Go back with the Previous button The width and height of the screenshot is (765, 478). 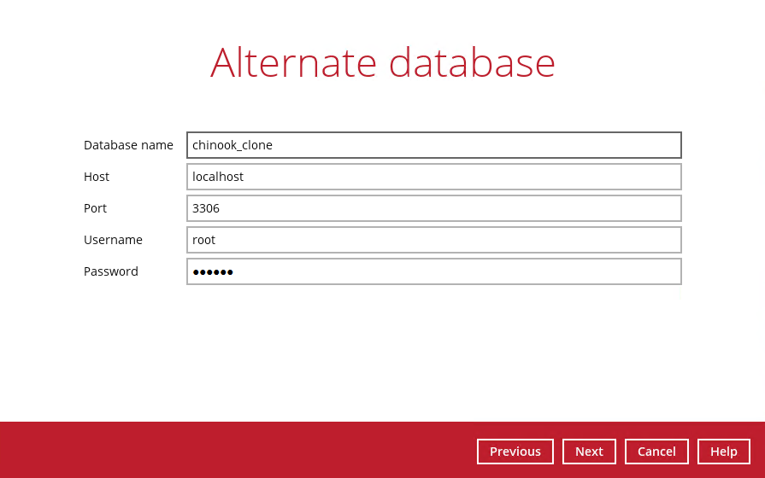515,452
